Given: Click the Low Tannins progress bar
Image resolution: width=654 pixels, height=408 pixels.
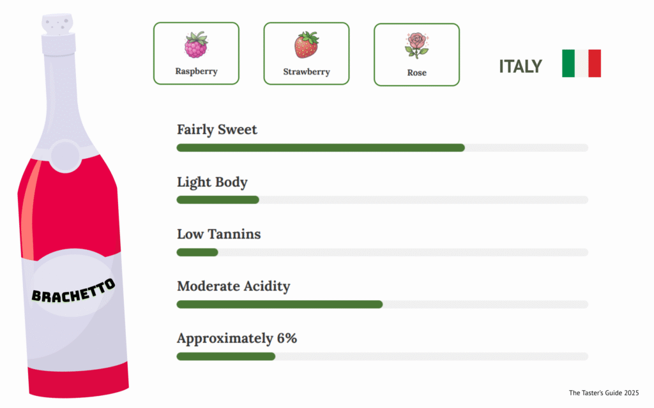Looking at the screenshot, I should [x=382, y=252].
